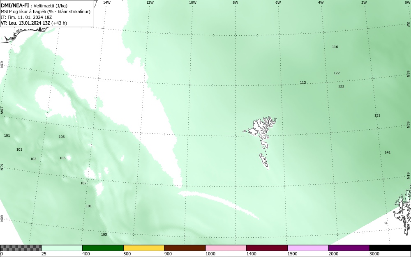The width and height of the screenshot is (411, 257).
Task: Click the 141 value on the map
Action: pos(388,152)
